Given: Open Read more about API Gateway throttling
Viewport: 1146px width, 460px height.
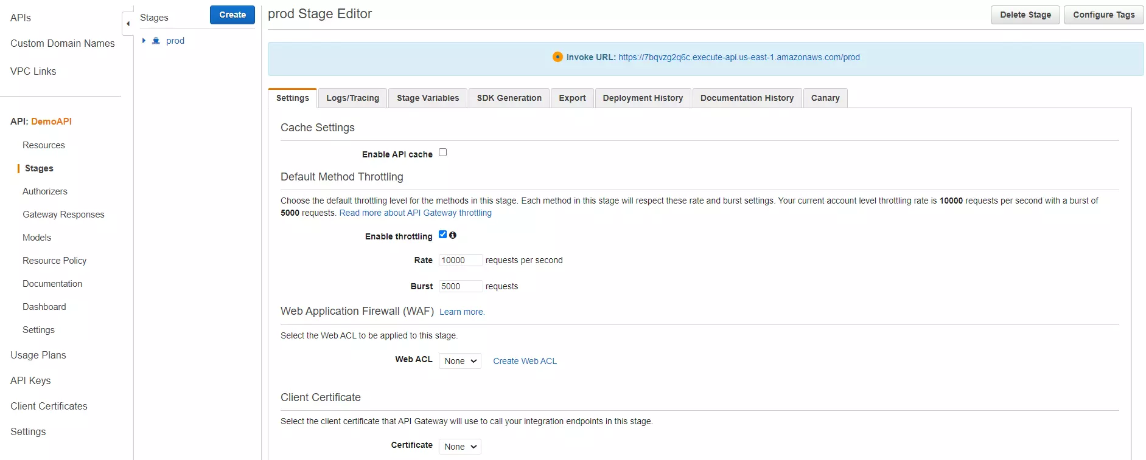Looking at the screenshot, I should [x=415, y=213].
